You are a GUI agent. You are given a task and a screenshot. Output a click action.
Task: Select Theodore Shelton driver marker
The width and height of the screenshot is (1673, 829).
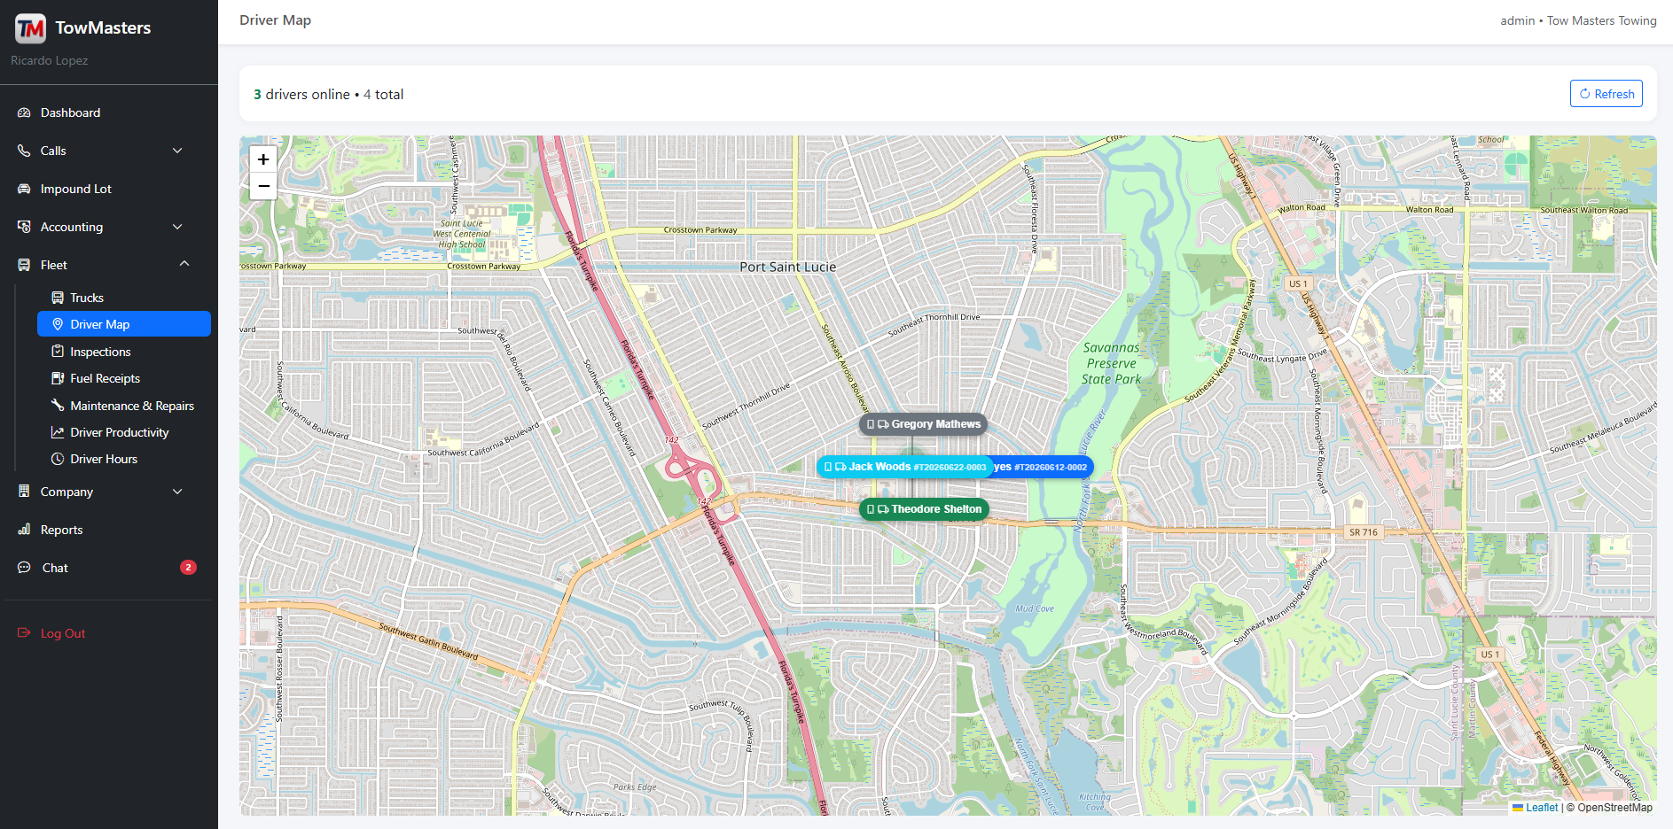pyautogui.click(x=924, y=509)
